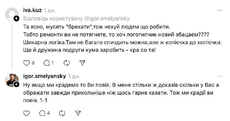
Task: Repost iva.kuz's comment
Action: 66,63
